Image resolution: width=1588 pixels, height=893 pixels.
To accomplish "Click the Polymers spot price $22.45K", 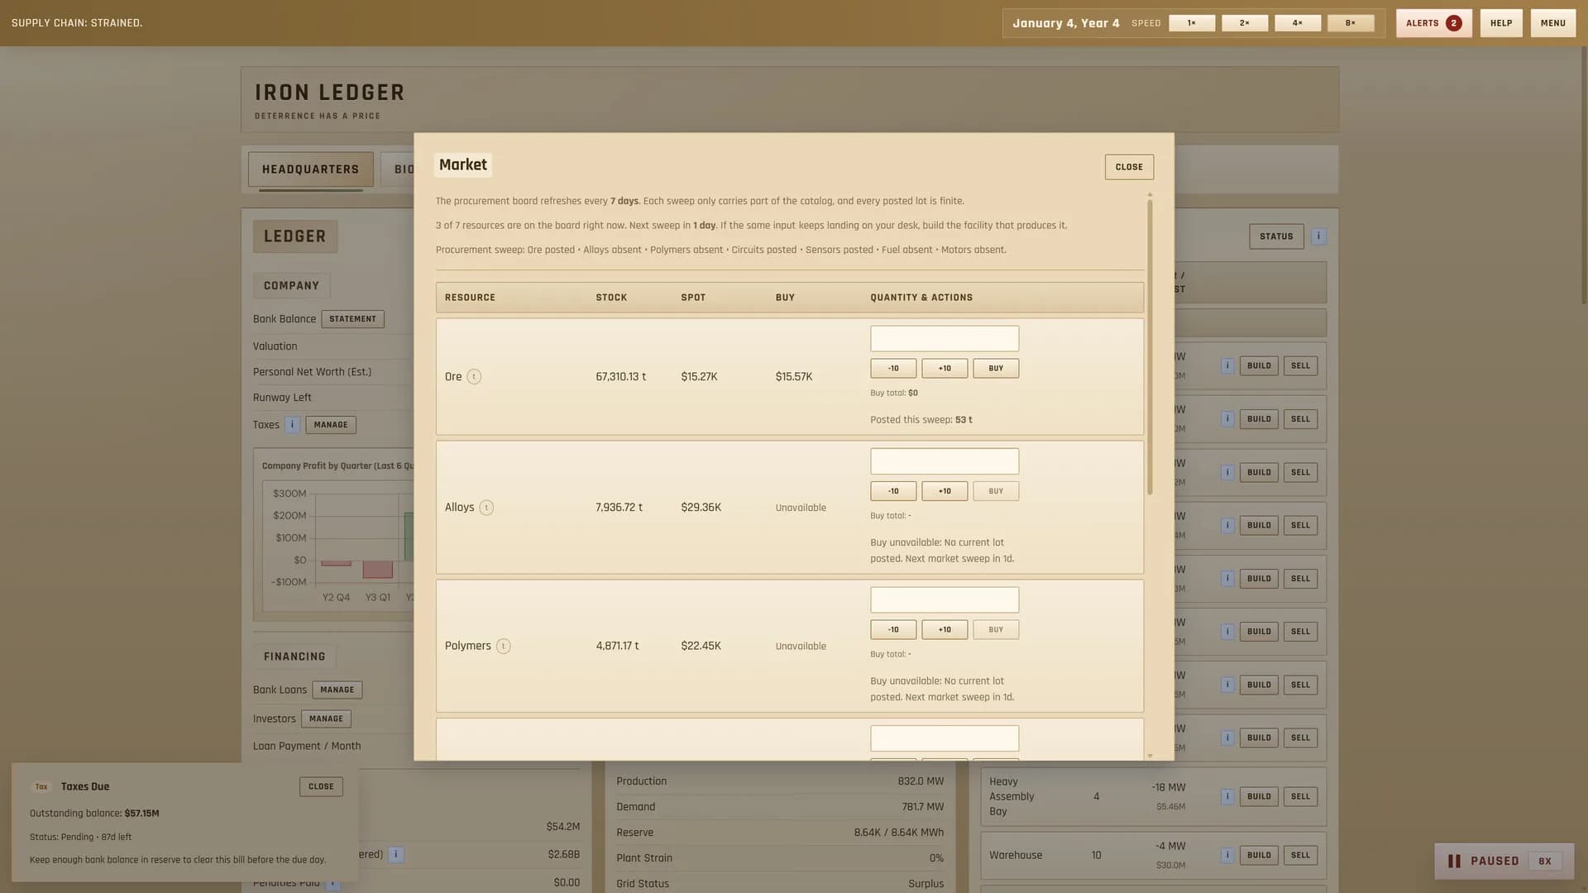I will click(x=701, y=647).
